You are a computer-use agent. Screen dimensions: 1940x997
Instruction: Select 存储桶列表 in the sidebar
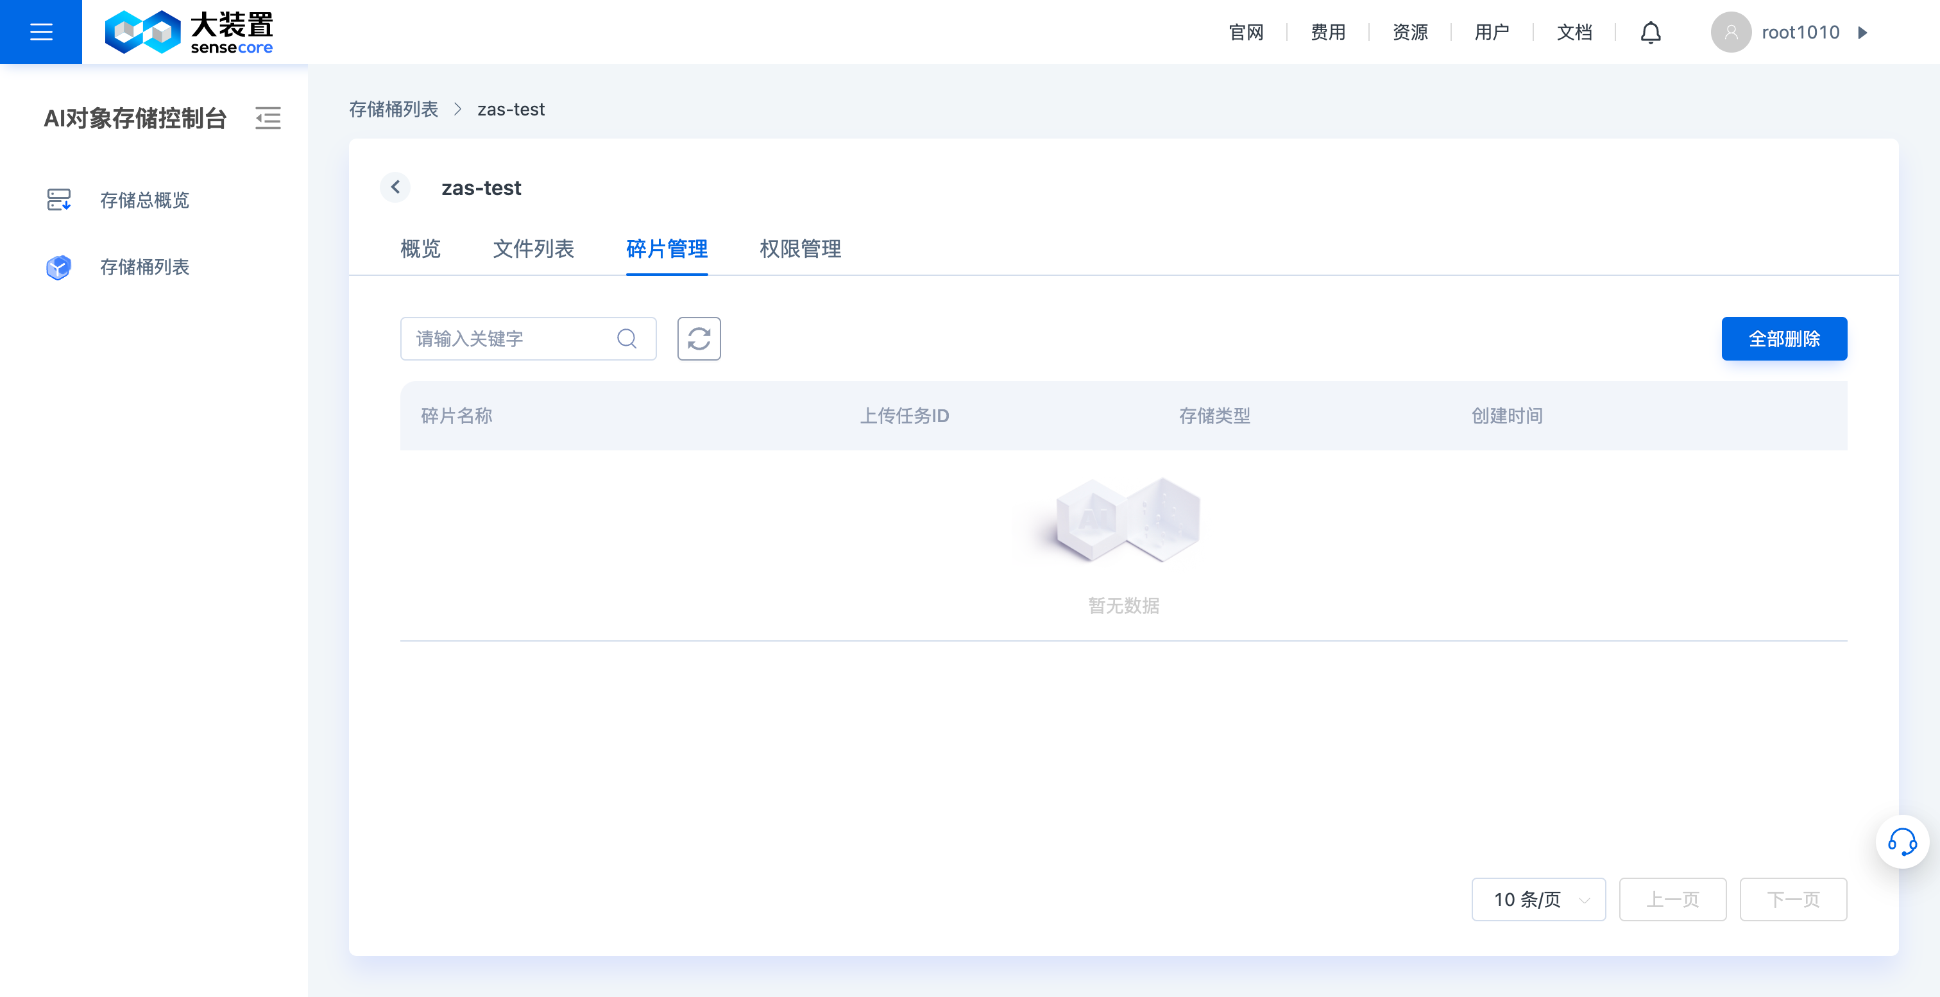click(146, 268)
